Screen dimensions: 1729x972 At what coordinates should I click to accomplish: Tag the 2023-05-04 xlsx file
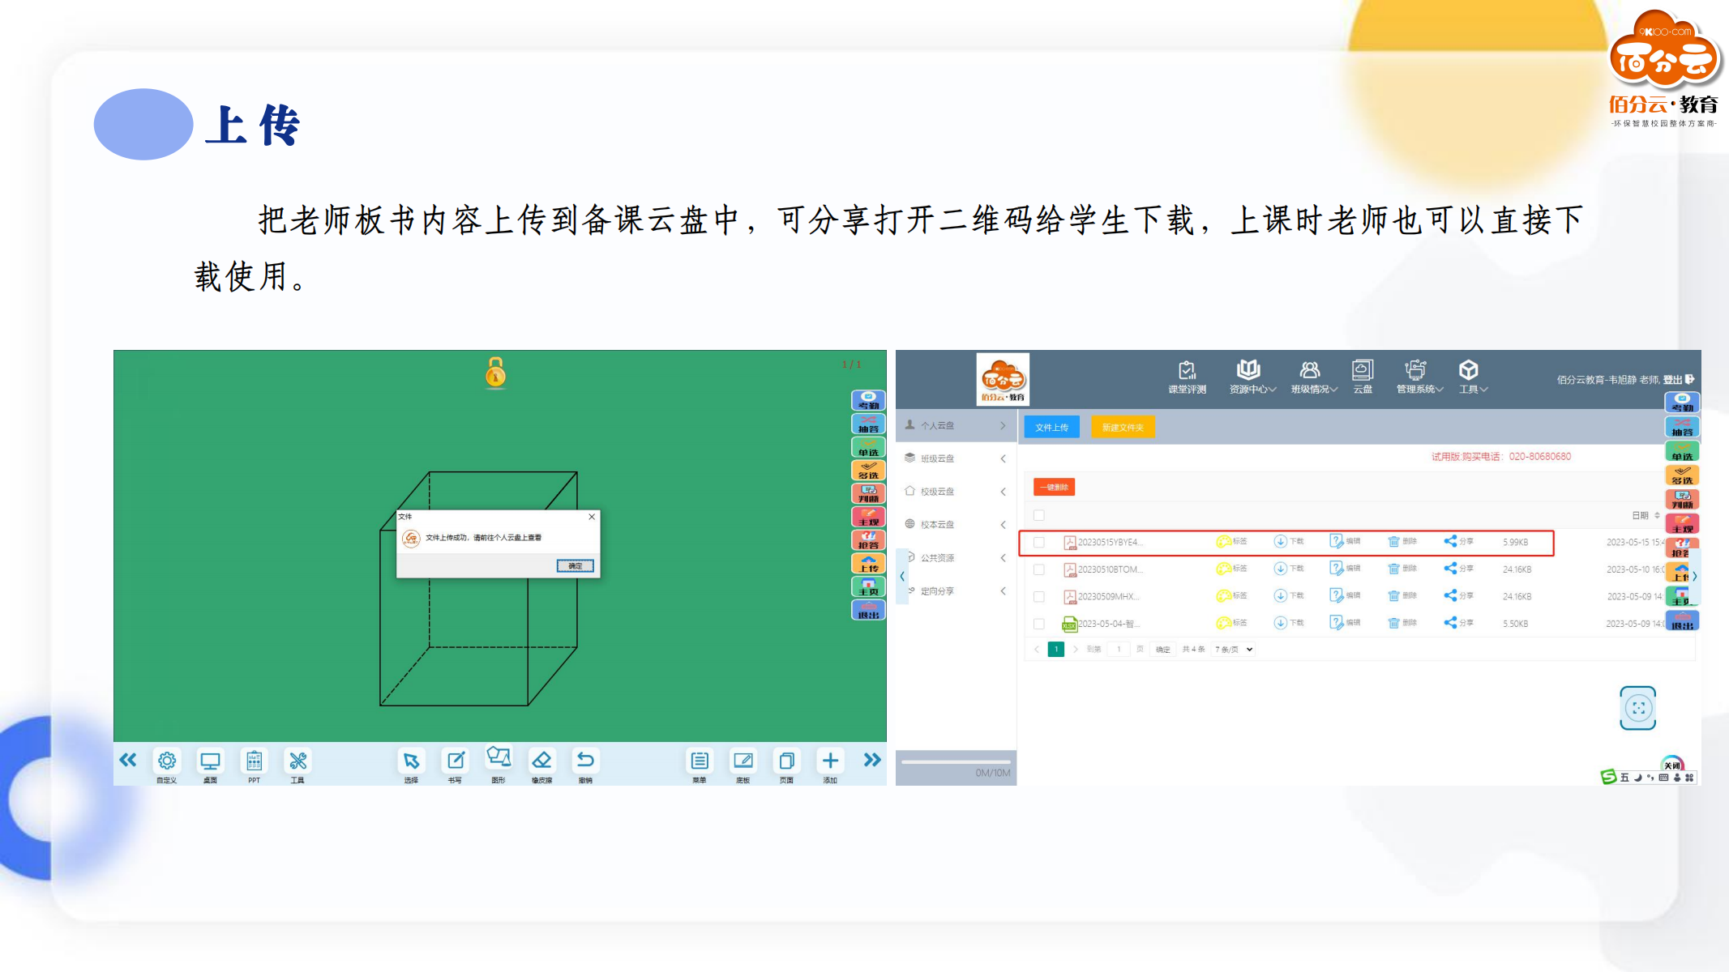1231,624
